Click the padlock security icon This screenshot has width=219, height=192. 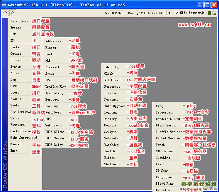(214, 13)
